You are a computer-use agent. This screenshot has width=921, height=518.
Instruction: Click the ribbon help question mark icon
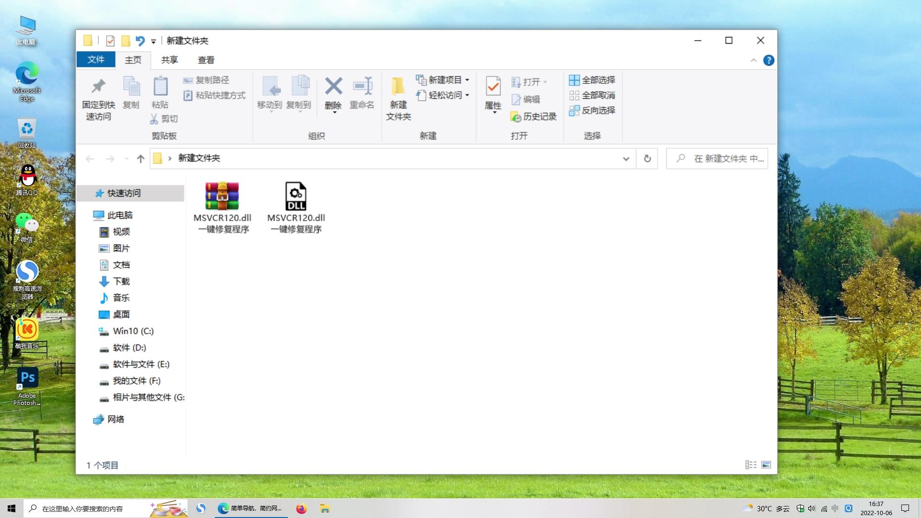click(768, 60)
